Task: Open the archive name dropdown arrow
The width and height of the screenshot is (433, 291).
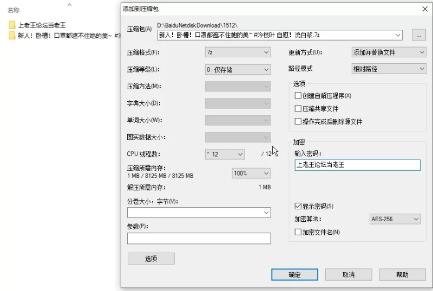Action: click(398, 35)
